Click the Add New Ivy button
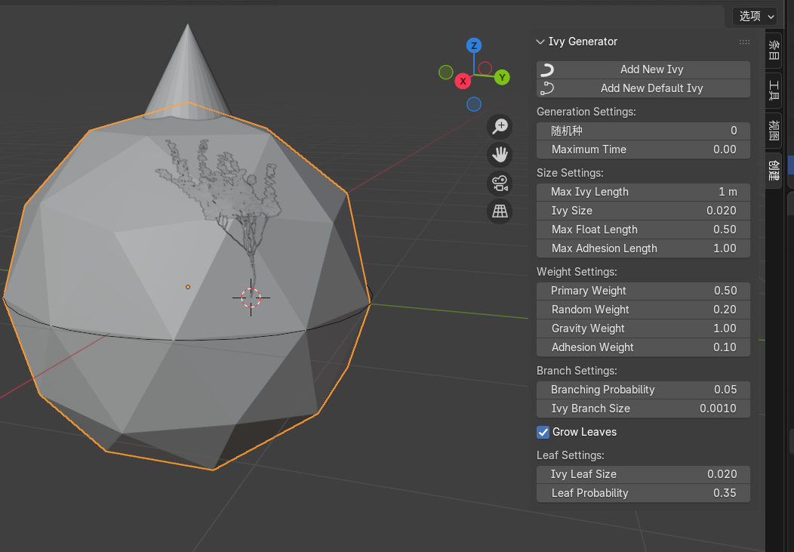 point(643,69)
